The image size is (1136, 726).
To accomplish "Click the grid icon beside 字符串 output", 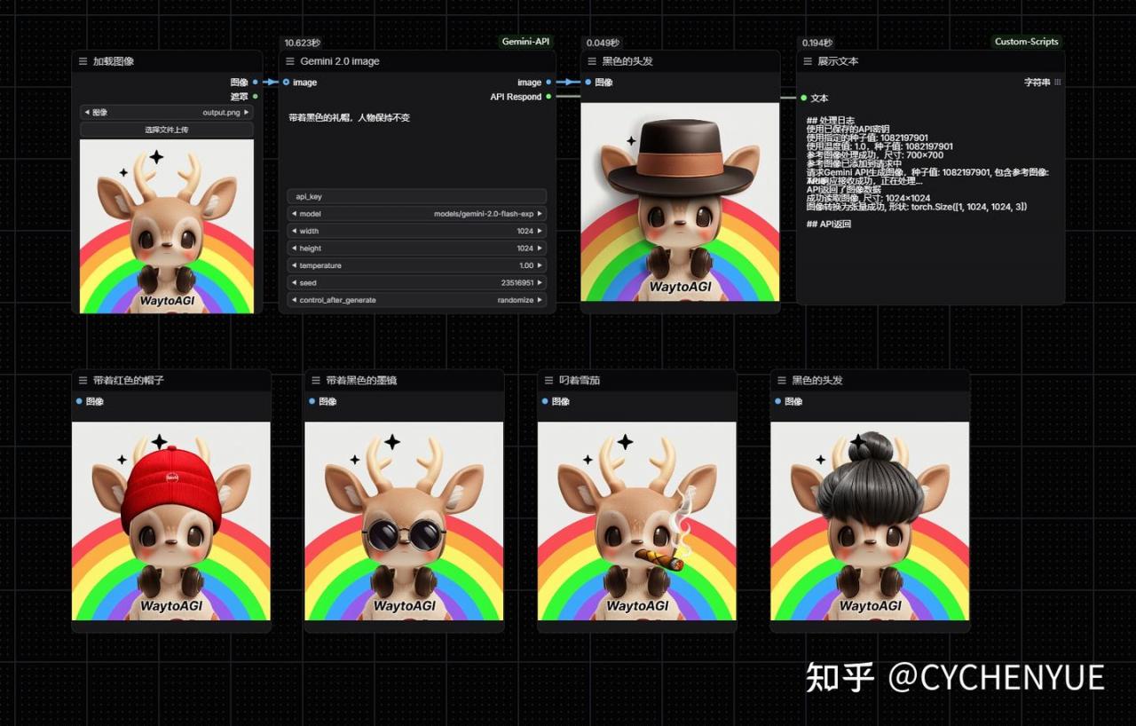I will 1057,83.
